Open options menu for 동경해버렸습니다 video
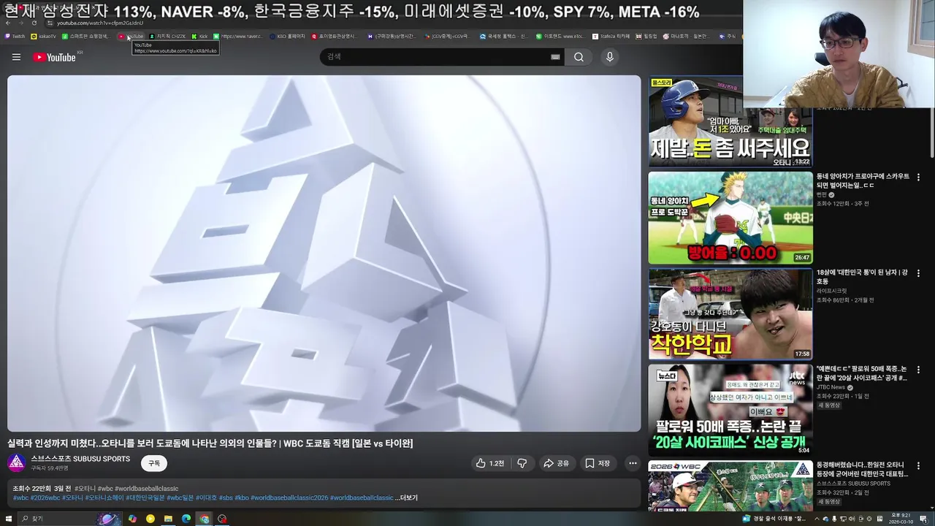The width and height of the screenshot is (935, 526). coord(918,465)
